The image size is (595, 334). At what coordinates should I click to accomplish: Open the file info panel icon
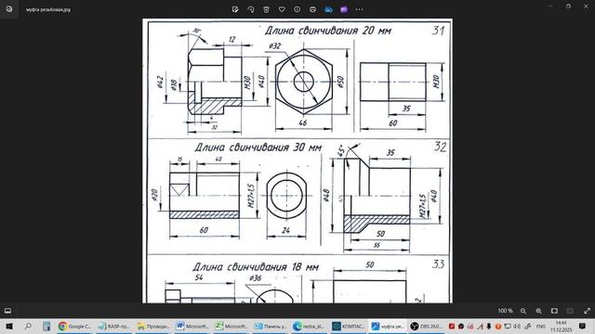[x=297, y=9]
